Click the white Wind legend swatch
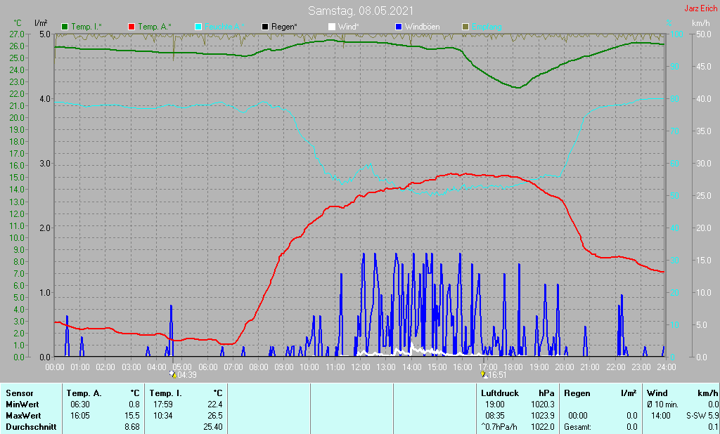Screen dimensions: 720x434 pyautogui.click(x=332, y=27)
